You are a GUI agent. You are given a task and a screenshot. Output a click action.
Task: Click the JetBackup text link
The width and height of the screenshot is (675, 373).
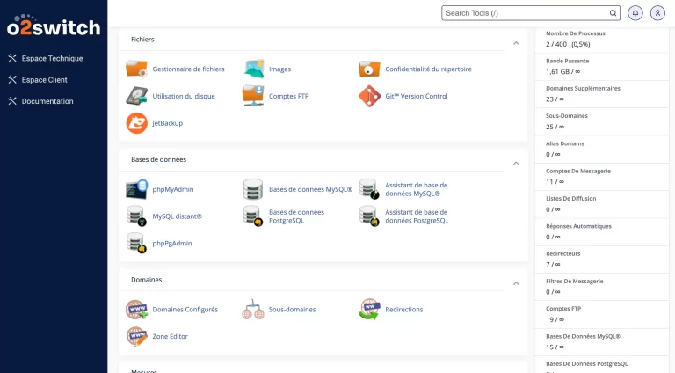click(x=168, y=123)
